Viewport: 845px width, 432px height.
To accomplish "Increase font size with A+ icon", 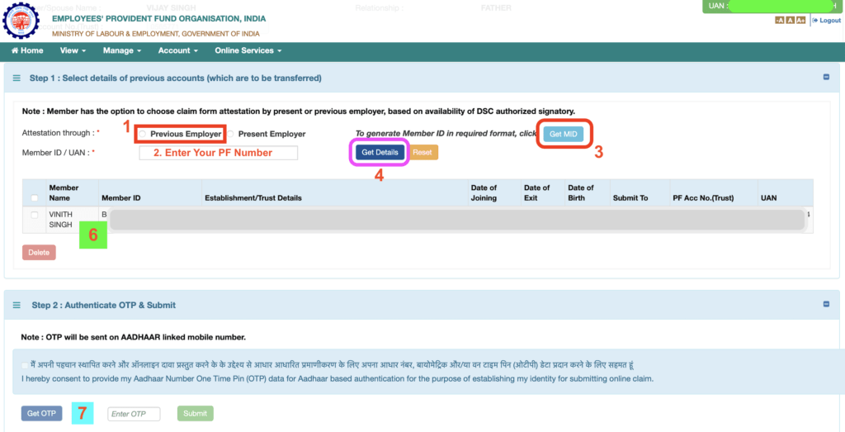I will (x=800, y=21).
